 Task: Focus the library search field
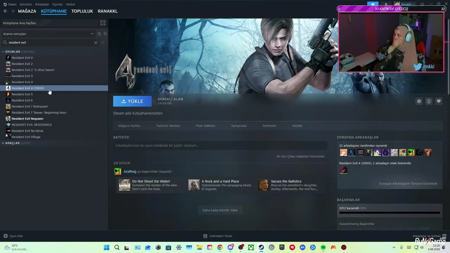coord(49,43)
